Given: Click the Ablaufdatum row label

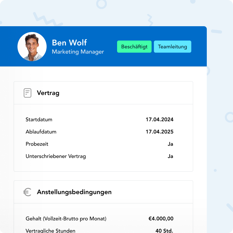Looking at the screenshot, I should pos(41,132).
